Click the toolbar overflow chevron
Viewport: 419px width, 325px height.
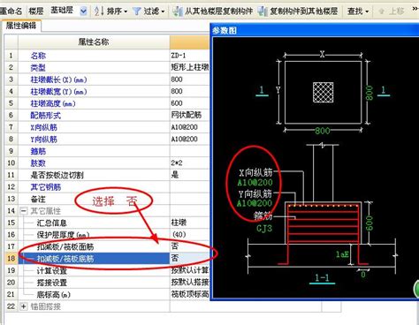click(415, 10)
